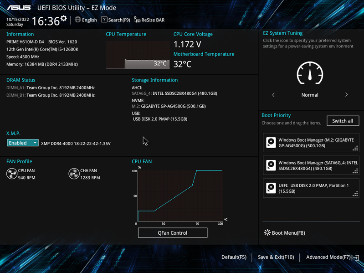Viewport: 364px width, 273px height.
Task: Click the Switch all button
Action: click(343, 121)
